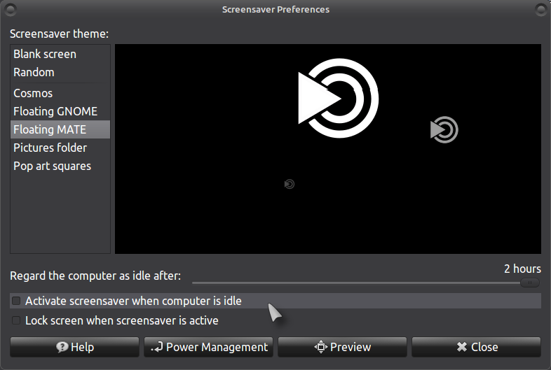Click the window button at title bar right
This screenshot has height=370, width=551.
click(540, 10)
